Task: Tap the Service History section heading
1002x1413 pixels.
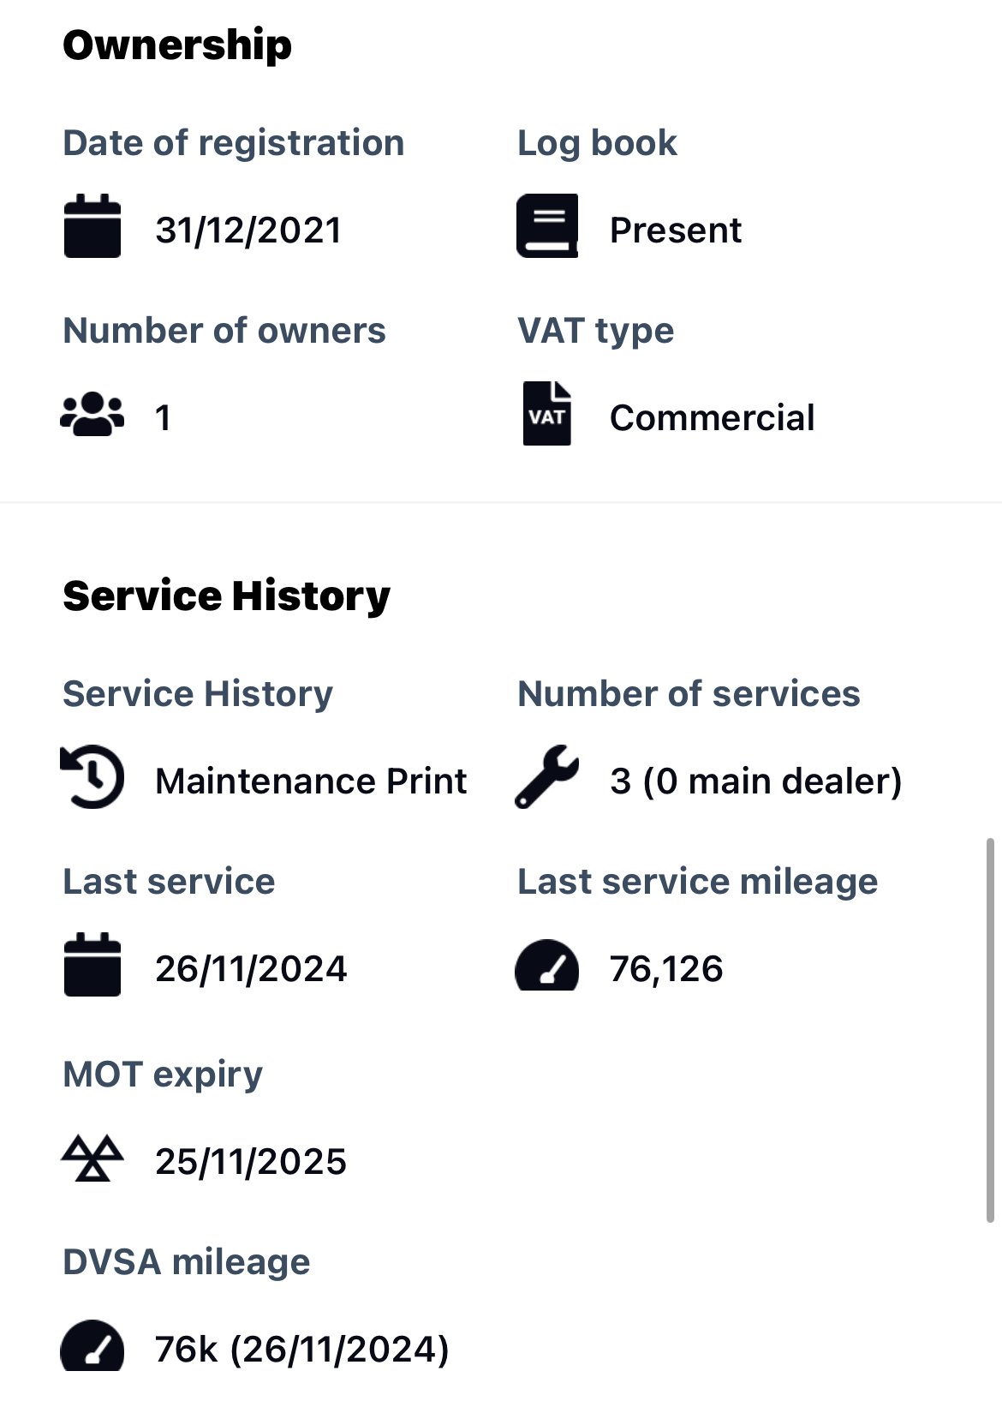Action: [227, 596]
